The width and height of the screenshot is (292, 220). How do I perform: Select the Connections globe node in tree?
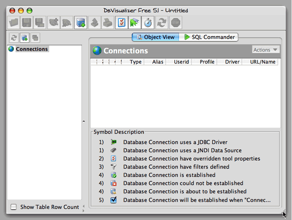(28, 49)
